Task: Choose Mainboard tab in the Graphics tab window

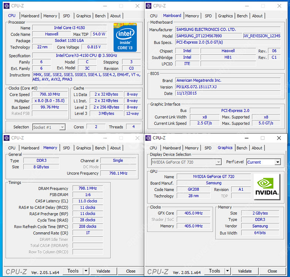Action: [x=172, y=148]
